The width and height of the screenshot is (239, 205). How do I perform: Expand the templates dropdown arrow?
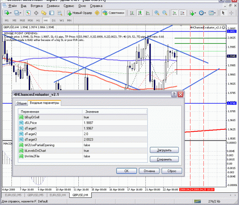[215, 13]
